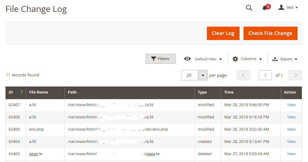The width and height of the screenshot is (308, 162).
Task: Click the gear icon beside Columns
Action: coord(235,59)
